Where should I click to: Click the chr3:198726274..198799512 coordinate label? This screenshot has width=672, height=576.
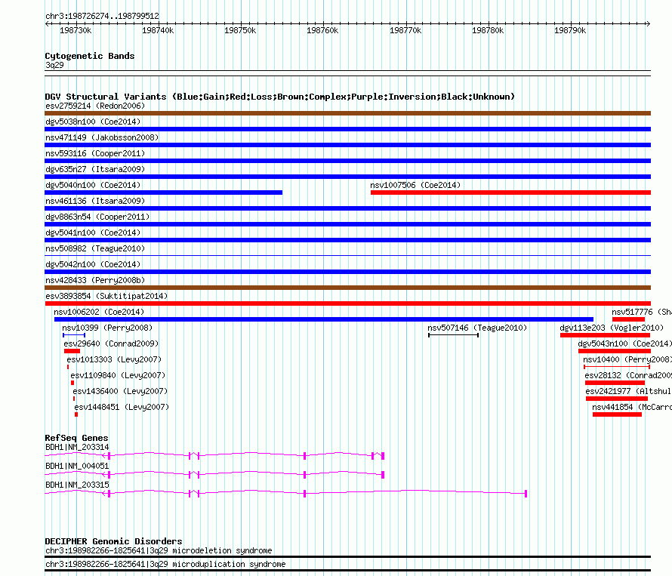coord(102,17)
